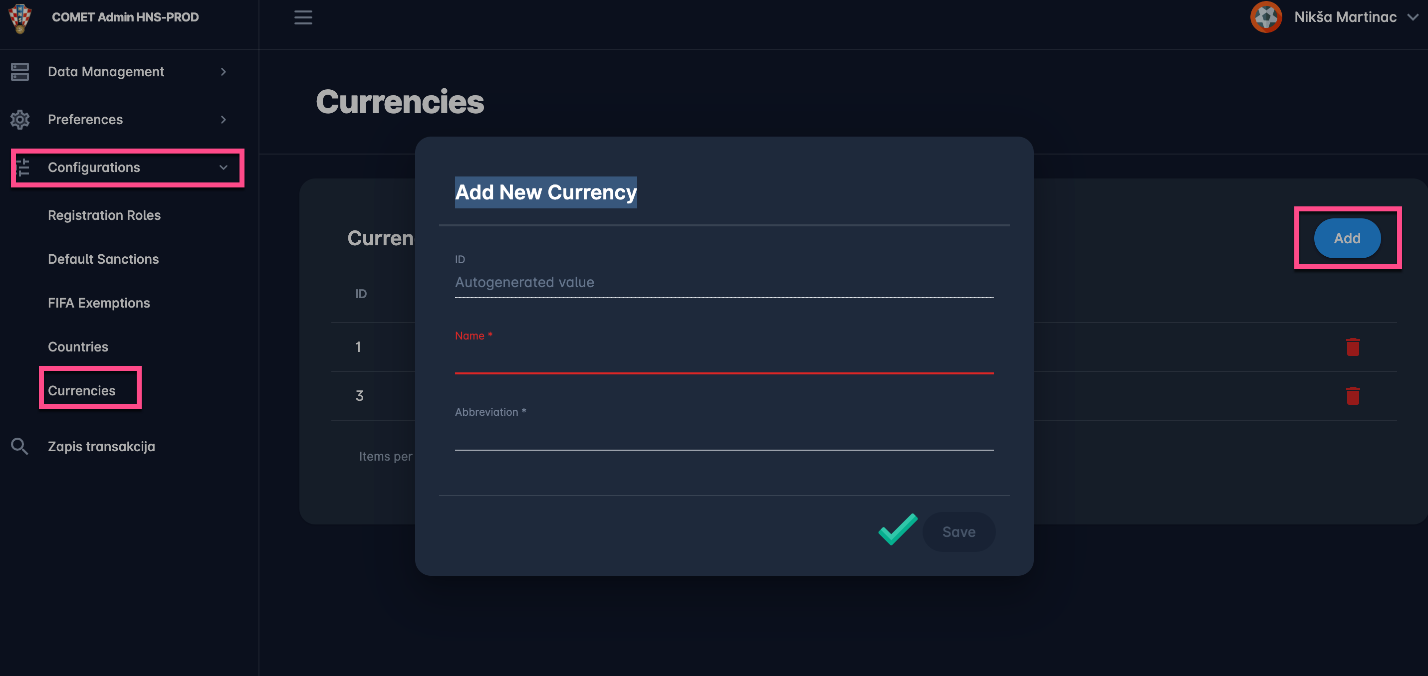Focus the Abbreviation input field

pyautogui.click(x=723, y=437)
